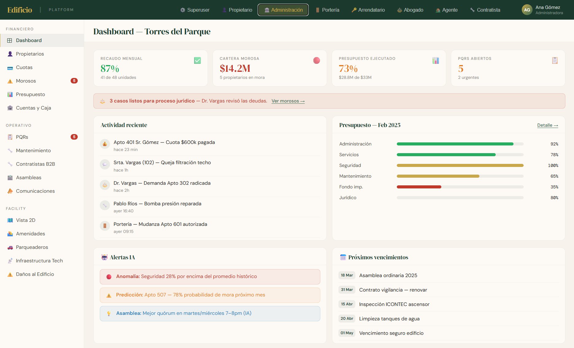Click the Morosos red 5 badge
This screenshot has width=574, height=348.
point(74,81)
